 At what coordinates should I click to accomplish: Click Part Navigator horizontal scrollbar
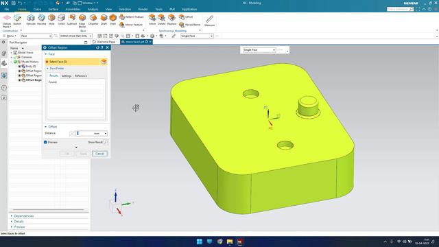pyautogui.click(x=49, y=210)
